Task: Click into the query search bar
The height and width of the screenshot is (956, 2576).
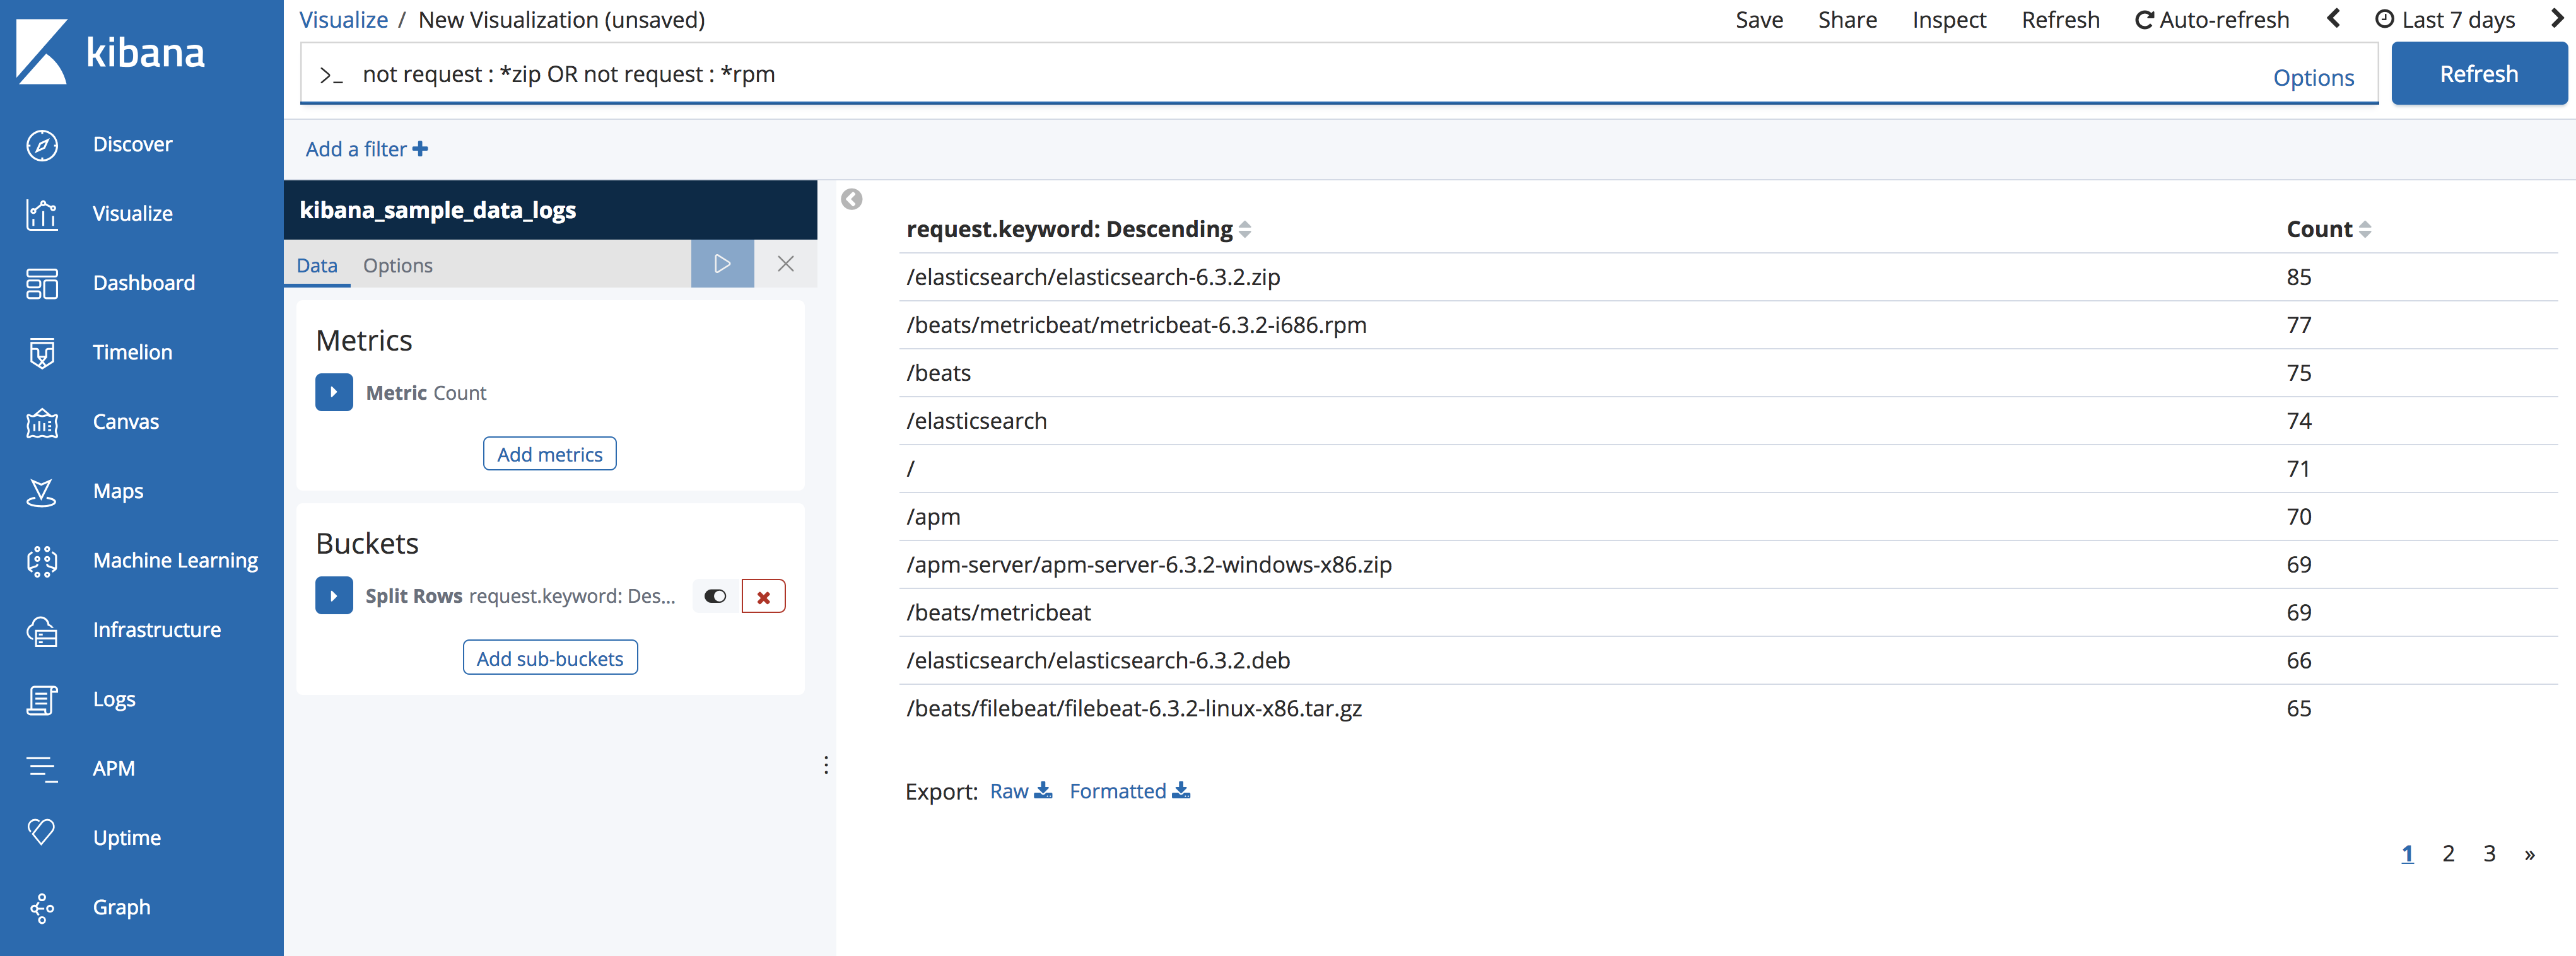Action: (1300, 74)
